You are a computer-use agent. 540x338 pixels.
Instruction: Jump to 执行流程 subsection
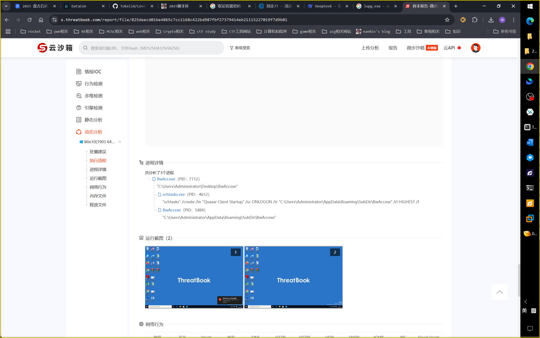pos(98,161)
